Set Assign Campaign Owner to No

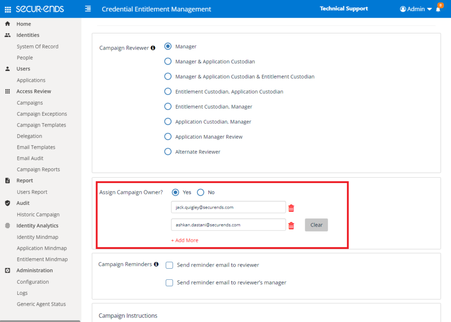point(200,192)
